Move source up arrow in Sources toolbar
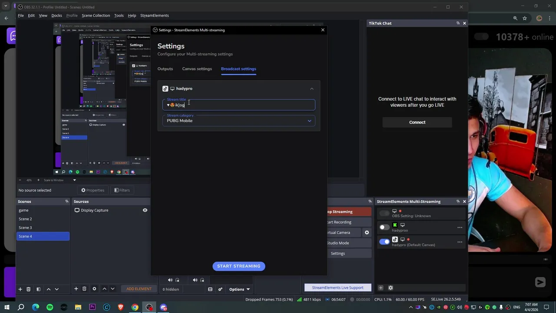Viewport: 556px width, 313px height. (x=104, y=289)
